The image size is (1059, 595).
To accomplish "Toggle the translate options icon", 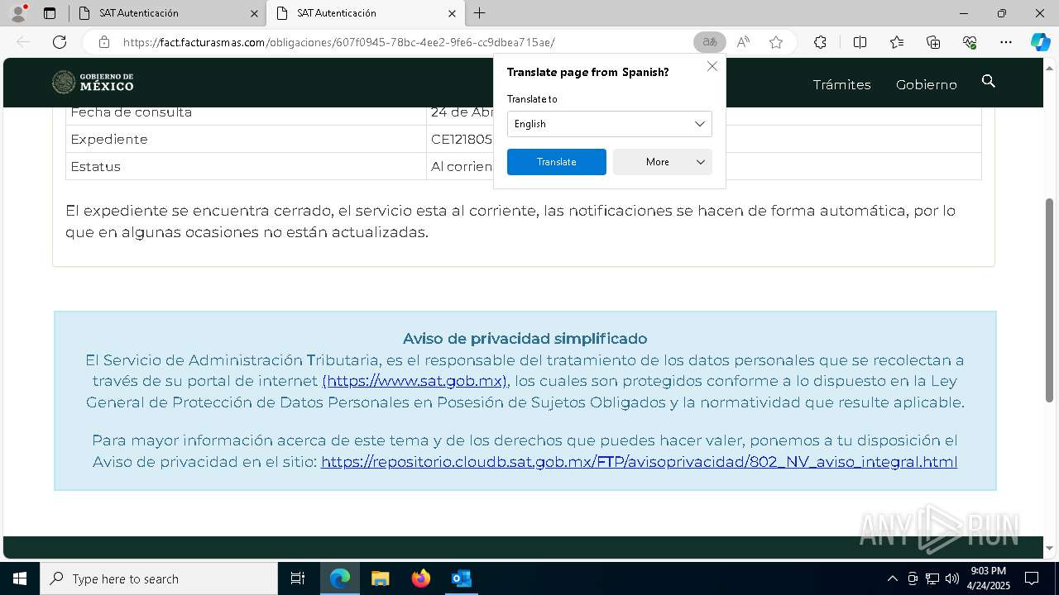I will pos(709,42).
